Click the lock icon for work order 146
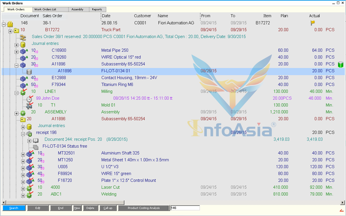346x216 pixels. 10,24
